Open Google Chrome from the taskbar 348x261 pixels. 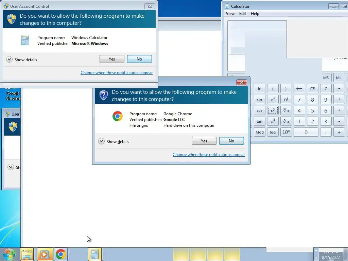[x=61, y=254]
